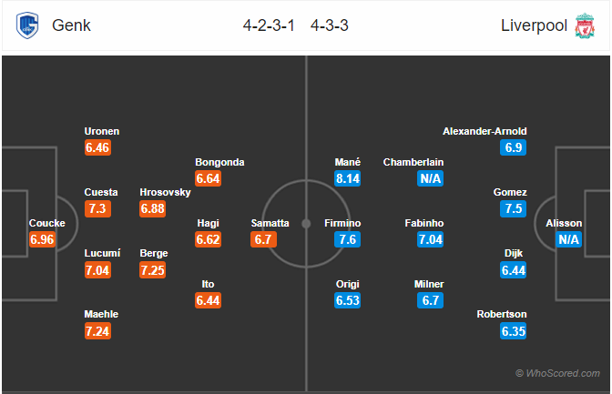Select Berge's 7.25 rating badge
The image size is (612, 394).
click(153, 269)
